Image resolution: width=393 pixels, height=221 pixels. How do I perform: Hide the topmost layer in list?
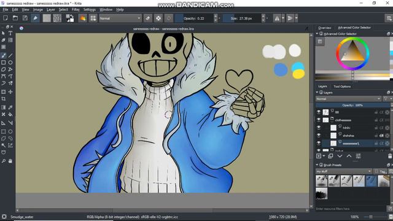coord(319,112)
